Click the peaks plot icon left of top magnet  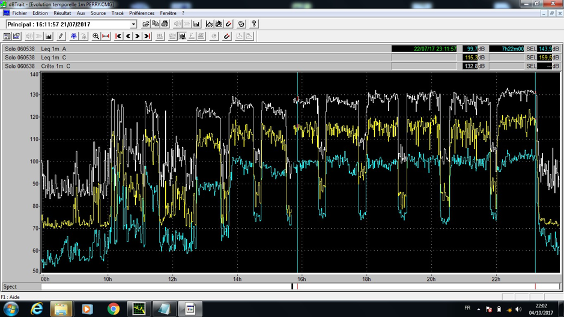tap(219, 24)
